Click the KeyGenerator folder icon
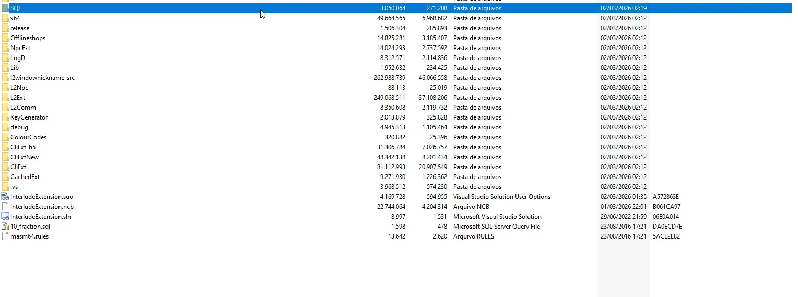The image size is (798, 297). coord(5,117)
